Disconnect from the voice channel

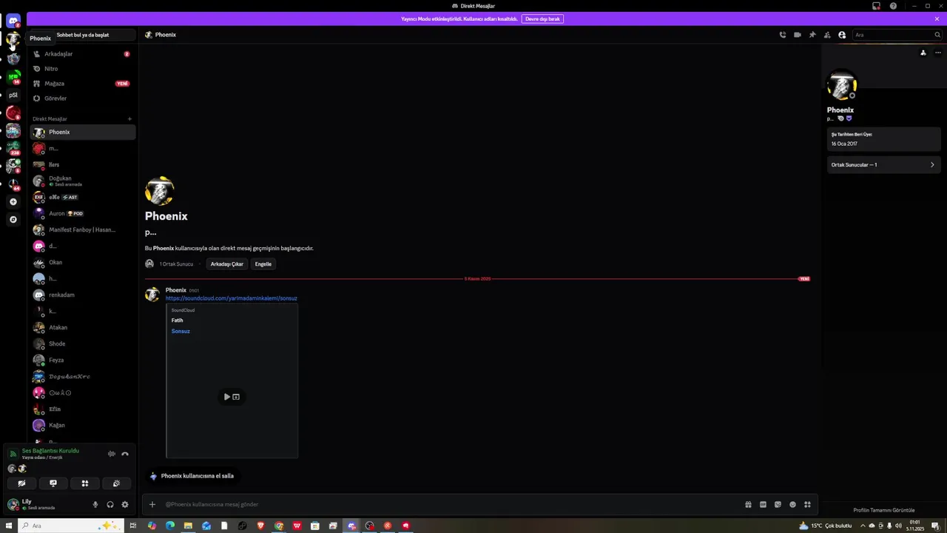(125, 454)
